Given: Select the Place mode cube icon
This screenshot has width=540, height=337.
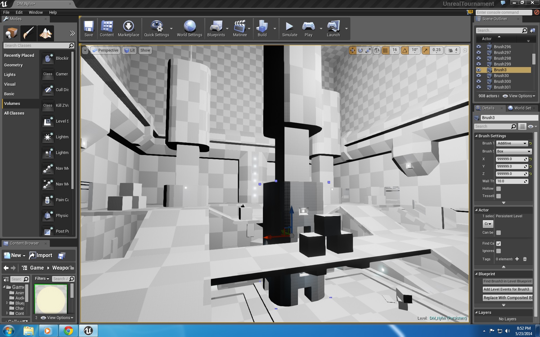Looking at the screenshot, I should pyautogui.click(x=11, y=33).
